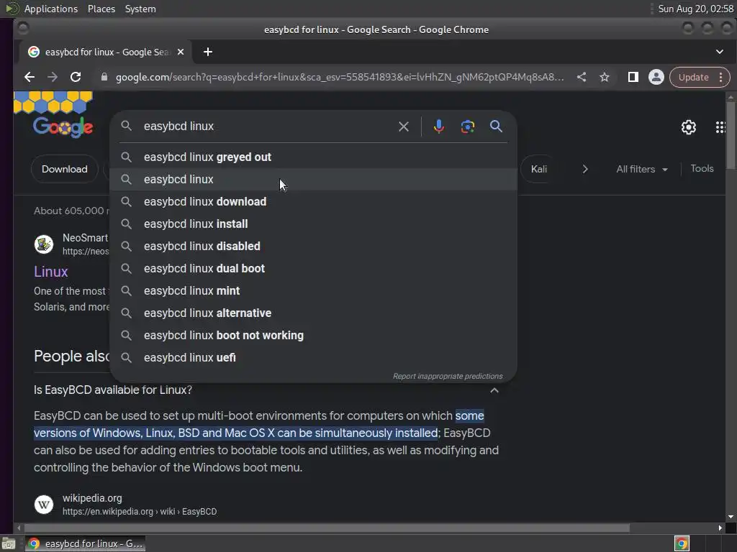Open the Places menu
This screenshot has height=552, width=737.
(x=101, y=9)
